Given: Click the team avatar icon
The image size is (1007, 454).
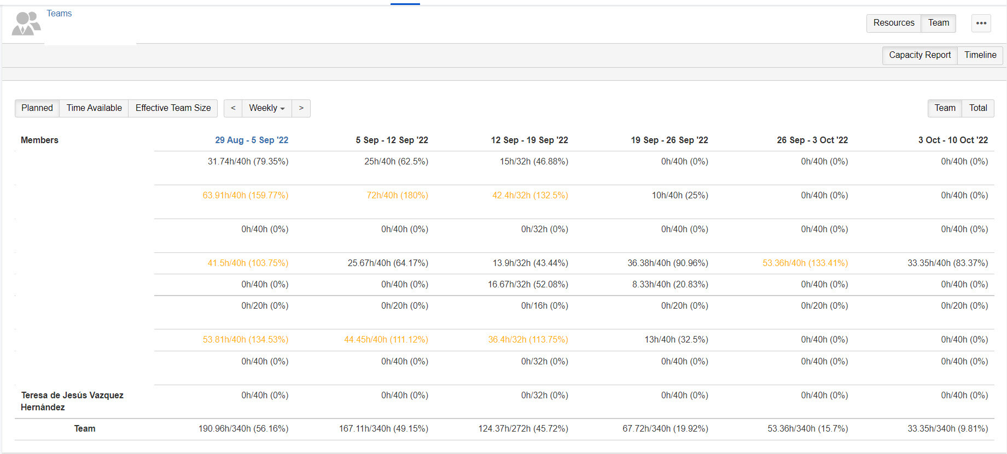Looking at the screenshot, I should [x=26, y=23].
